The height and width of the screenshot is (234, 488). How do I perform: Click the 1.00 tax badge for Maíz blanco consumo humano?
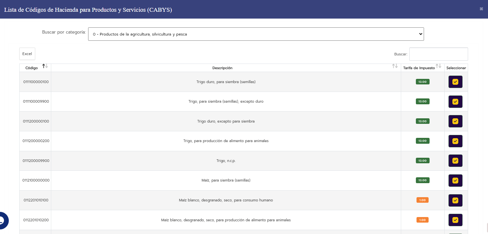coord(422,200)
